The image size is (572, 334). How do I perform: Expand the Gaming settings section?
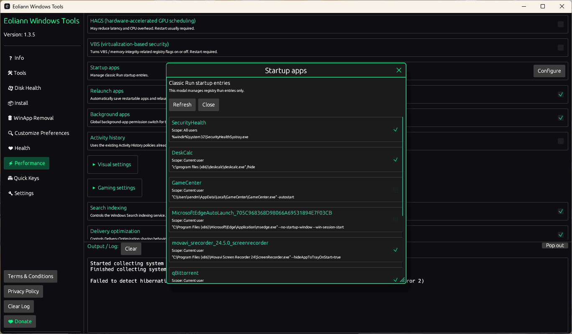pyautogui.click(x=115, y=188)
